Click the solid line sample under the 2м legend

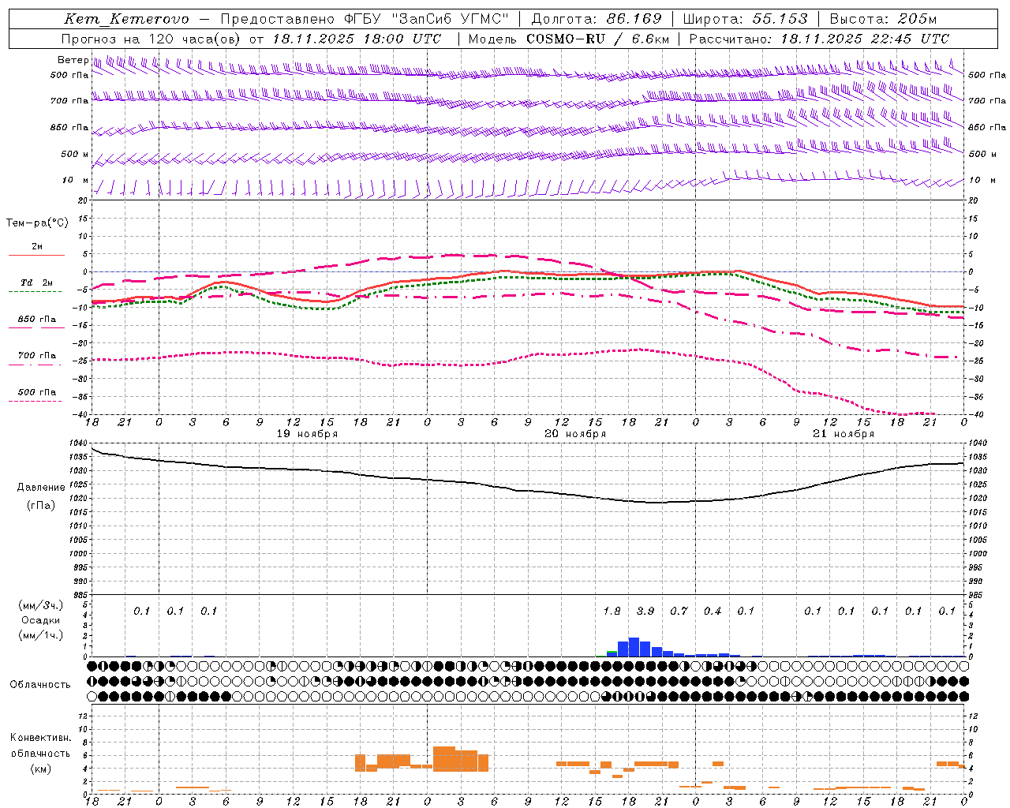pos(36,256)
